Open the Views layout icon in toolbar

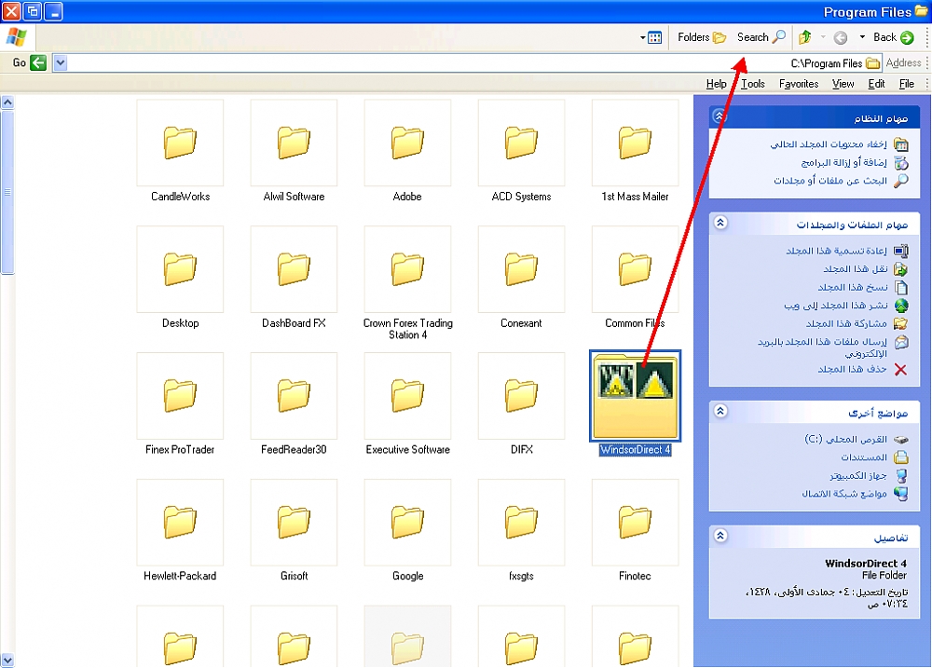coord(654,38)
